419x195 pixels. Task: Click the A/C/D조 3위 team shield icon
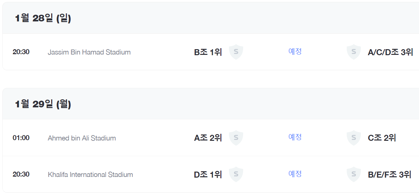pyautogui.click(x=353, y=52)
